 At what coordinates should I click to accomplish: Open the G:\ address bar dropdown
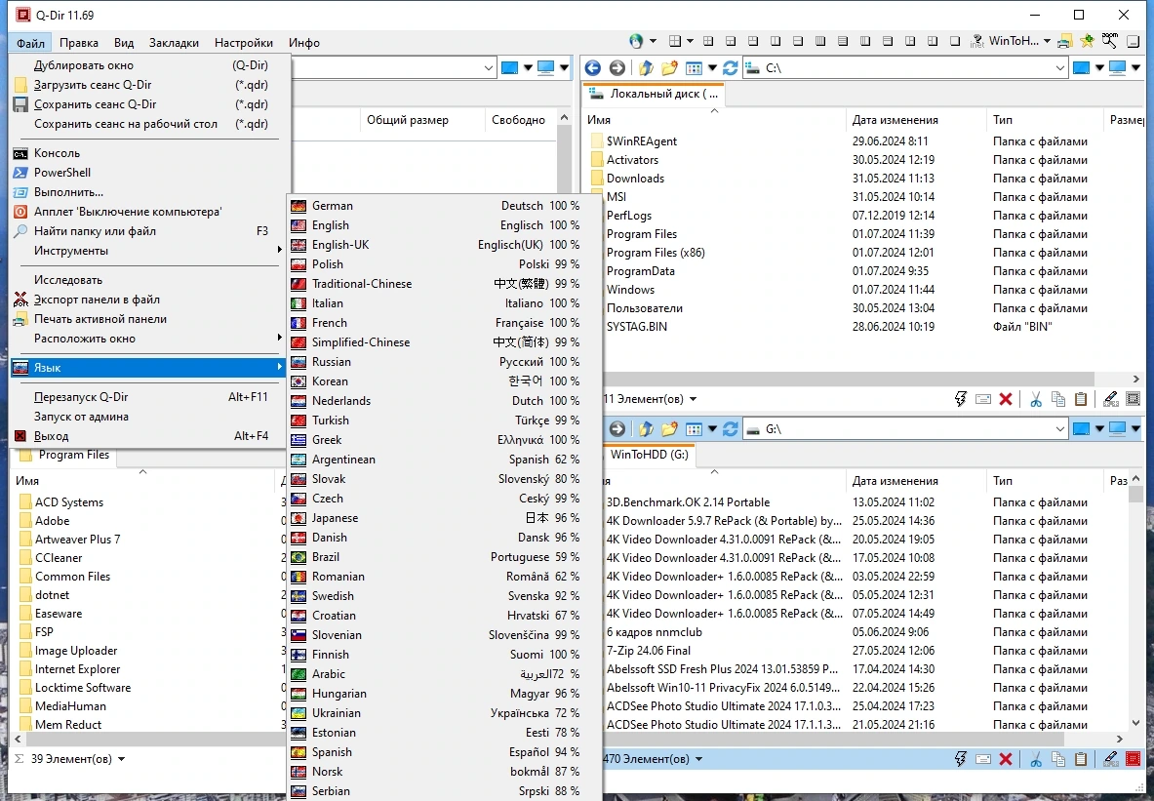(1059, 428)
